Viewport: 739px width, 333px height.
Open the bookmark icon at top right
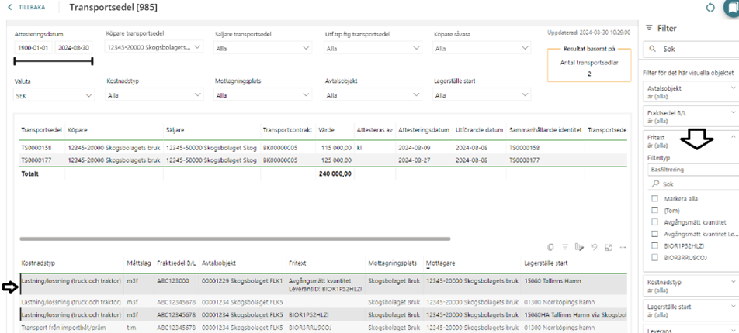731,8
